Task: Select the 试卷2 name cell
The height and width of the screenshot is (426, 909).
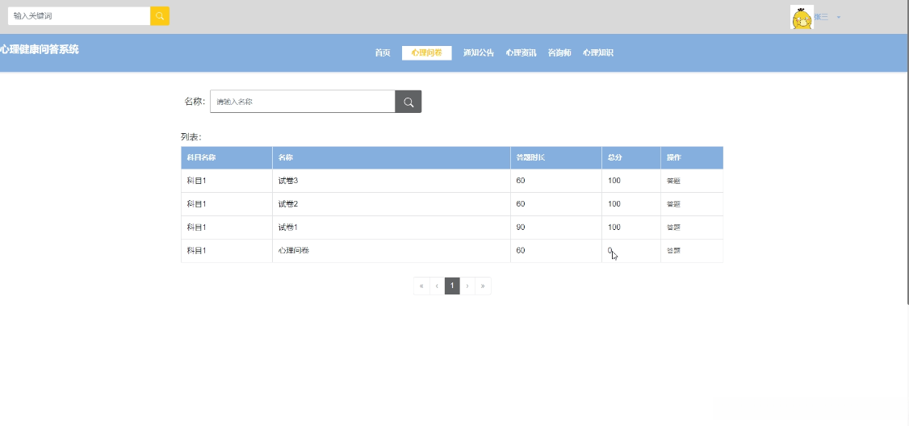Action: [x=392, y=204]
